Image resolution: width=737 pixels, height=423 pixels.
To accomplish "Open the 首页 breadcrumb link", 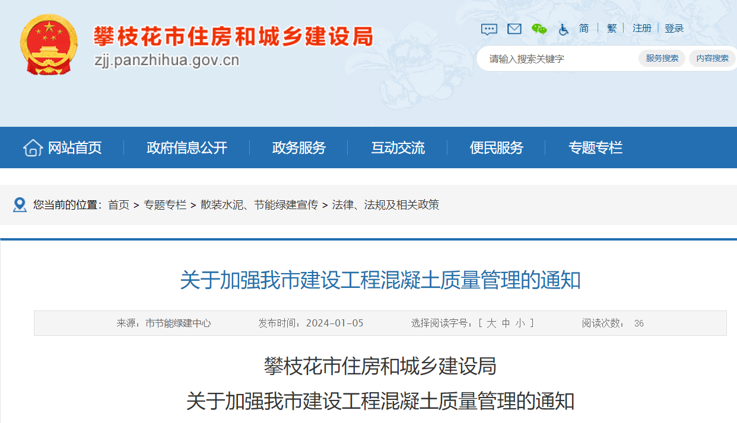I will pyautogui.click(x=119, y=205).
